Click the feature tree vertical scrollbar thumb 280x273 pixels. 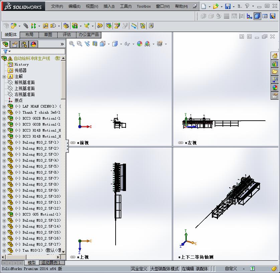point(63,80)
